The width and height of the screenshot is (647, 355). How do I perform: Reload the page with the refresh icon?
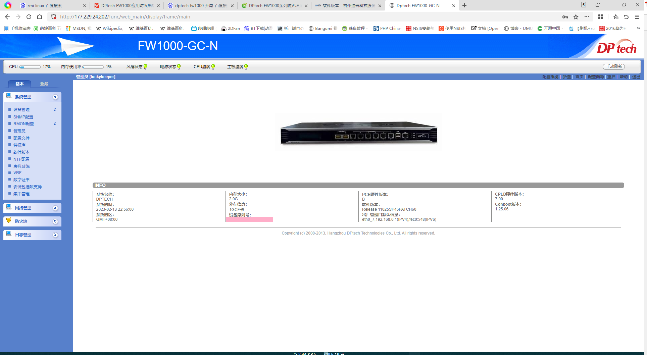29,17
